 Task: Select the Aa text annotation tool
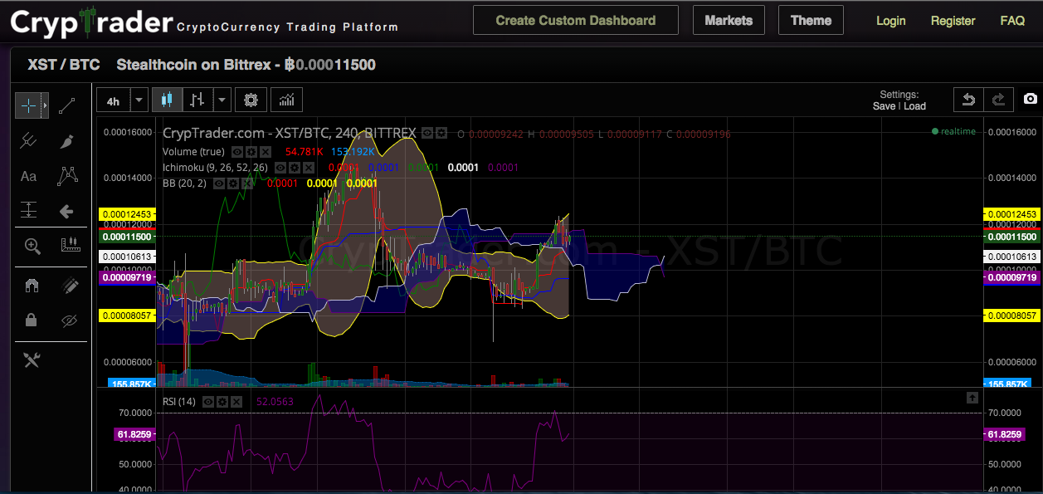28,176
